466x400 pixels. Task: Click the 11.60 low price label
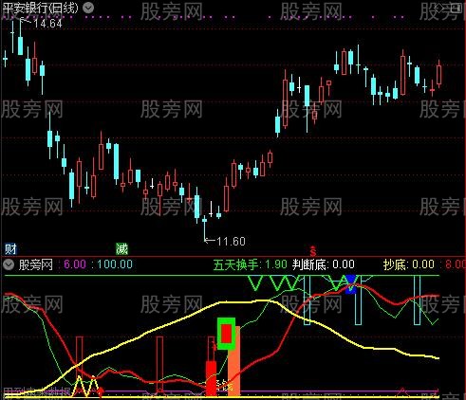click(x=231, y=242)
